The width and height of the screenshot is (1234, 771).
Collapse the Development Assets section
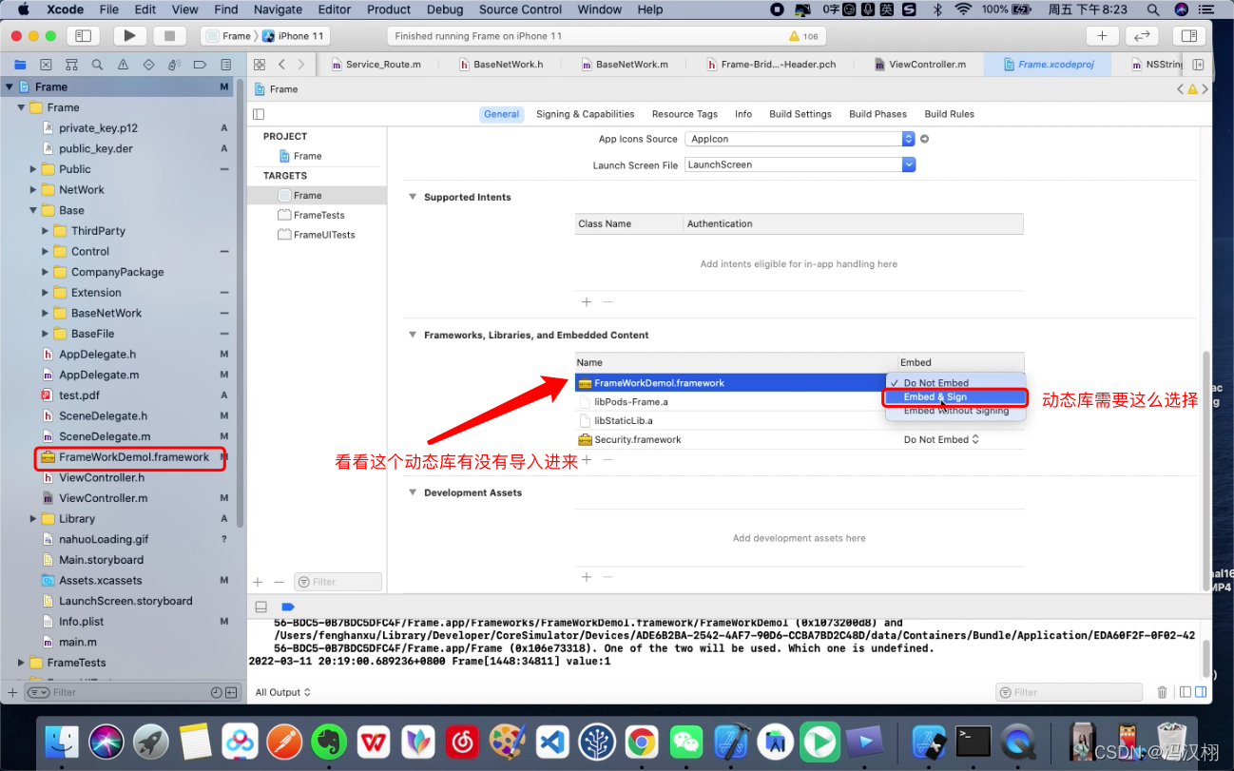click(x=413, y=492)
